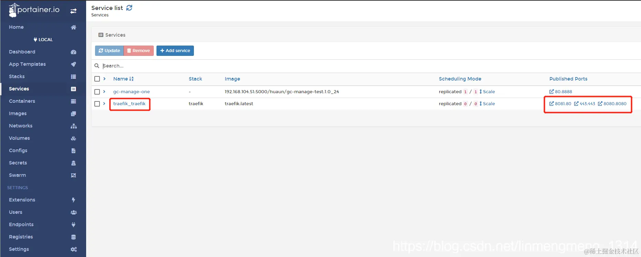The height and width of the screenshot is (257, 641).
Task: Click the App Templates rocket icon
Action: [73, 64]
